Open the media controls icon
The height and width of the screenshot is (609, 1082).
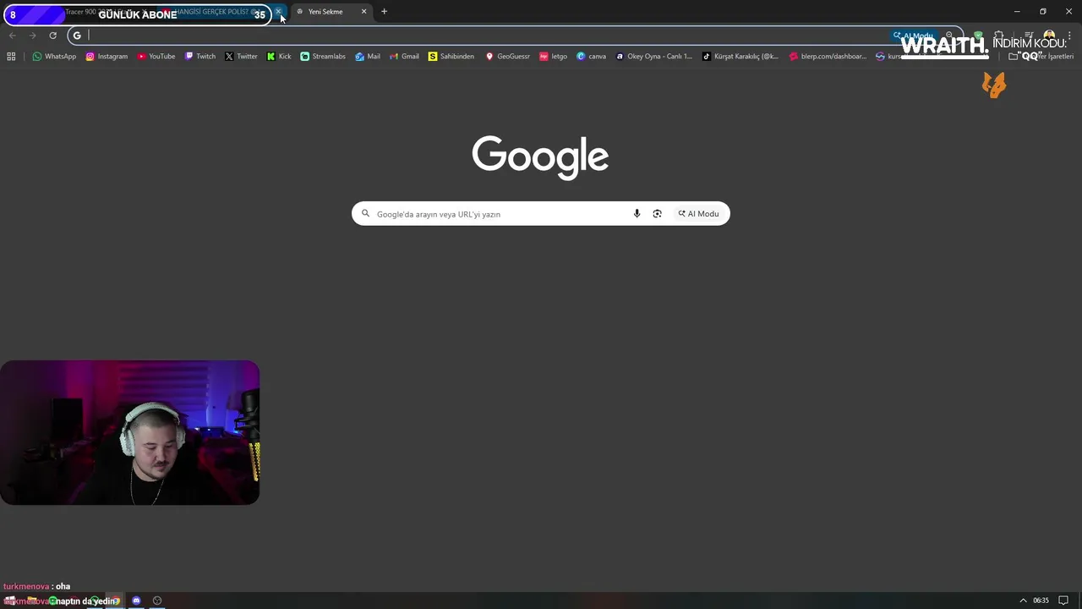click(x=1029, y=36)
